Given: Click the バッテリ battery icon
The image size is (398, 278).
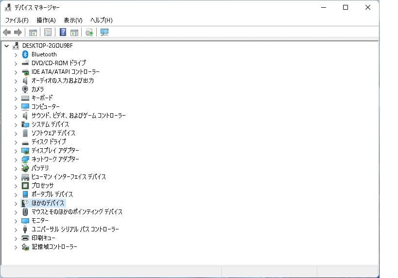Looking at the screenshot, I should coord(25,168).
